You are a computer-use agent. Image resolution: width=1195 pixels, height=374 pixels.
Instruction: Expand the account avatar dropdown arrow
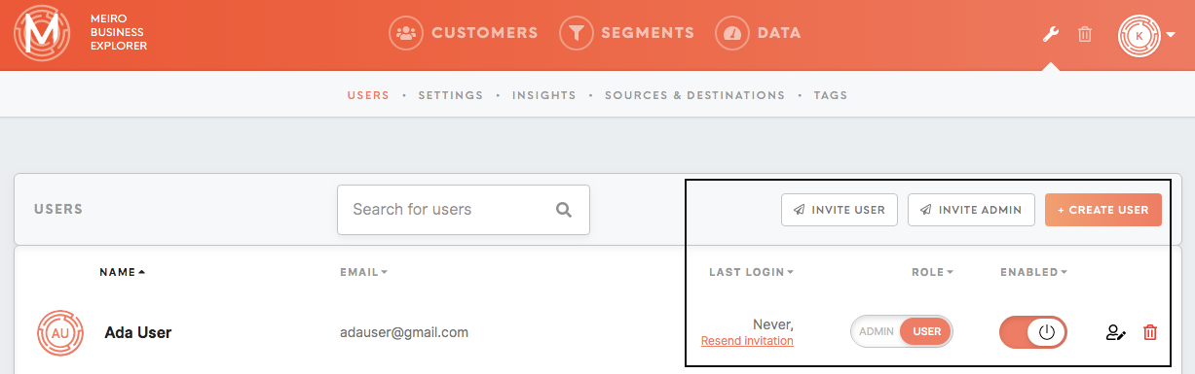(1172, 35)
